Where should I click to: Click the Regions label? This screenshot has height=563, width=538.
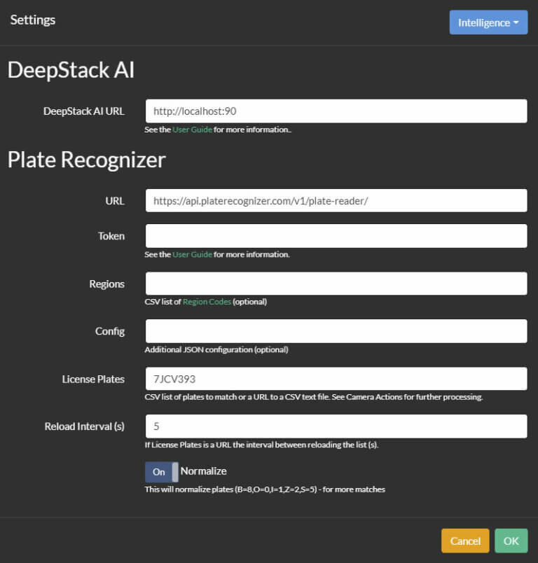point(107,284)
